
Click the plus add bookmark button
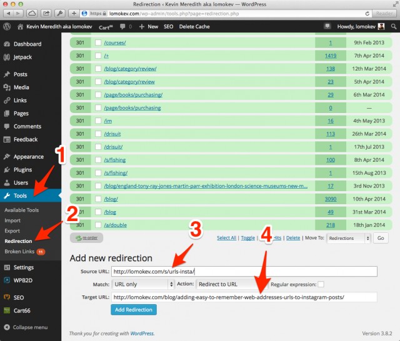[74, 13]
